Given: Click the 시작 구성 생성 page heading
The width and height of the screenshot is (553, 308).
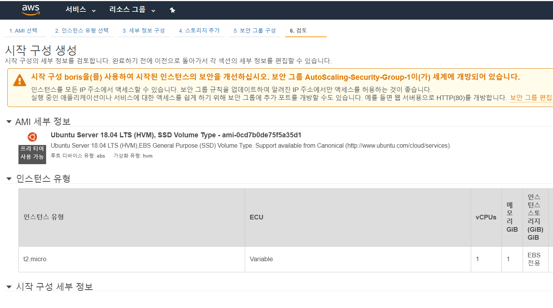Looking at the screenshot, I should pyautogui.click(x=41, y=50).
